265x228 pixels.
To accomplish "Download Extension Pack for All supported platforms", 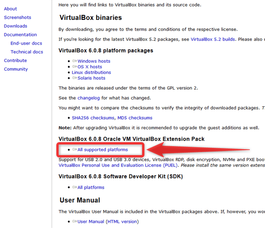I will coord(102,150).
